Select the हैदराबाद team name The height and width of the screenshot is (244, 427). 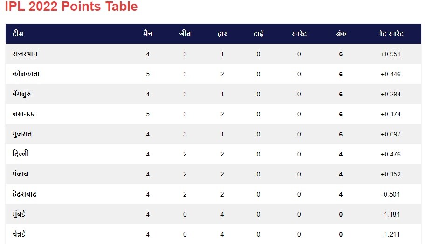click(x=25, y=194)
